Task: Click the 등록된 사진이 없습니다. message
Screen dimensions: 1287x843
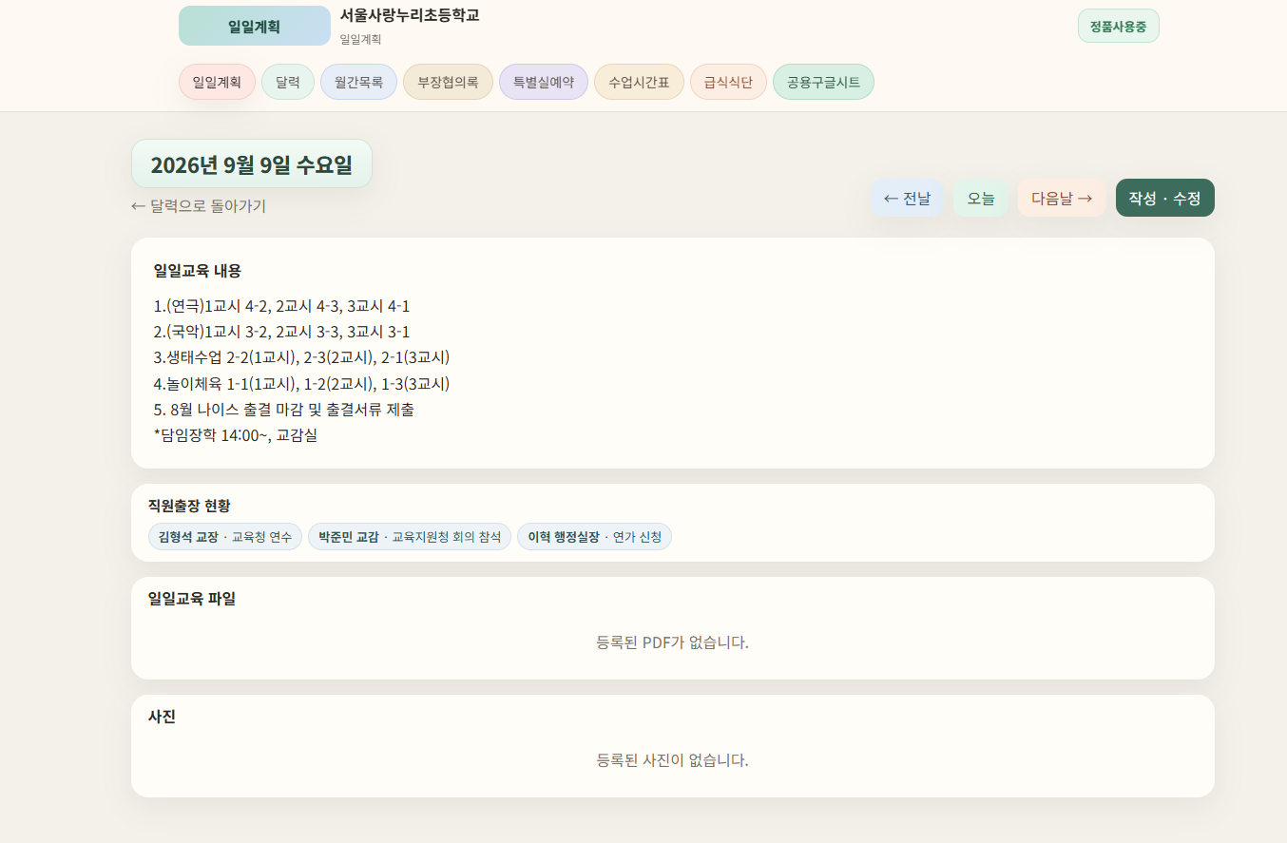Action: [x=673, y=760]
